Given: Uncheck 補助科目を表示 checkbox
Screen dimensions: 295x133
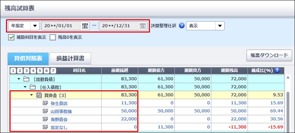Looking at the screenshot, I should coord(11,37).
